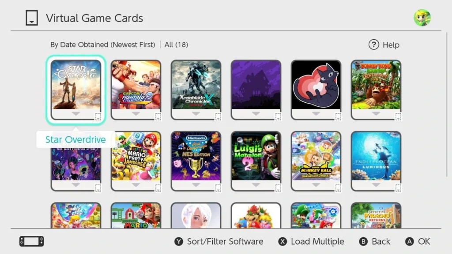The height and width of the screenshot is (254, 452).
Task: Click the A button icon
Action: click(409, 241)
